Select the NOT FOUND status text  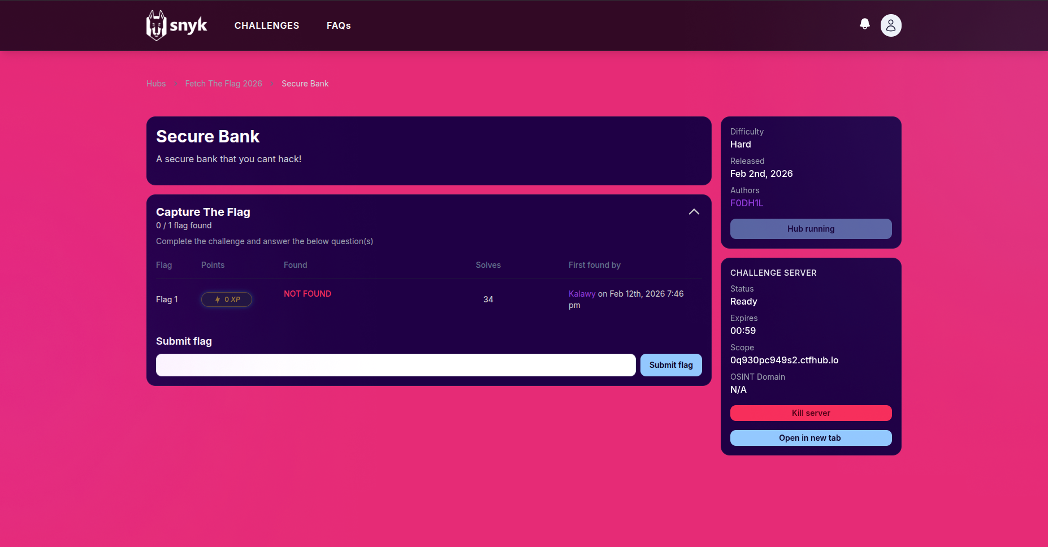click(308, 294)
